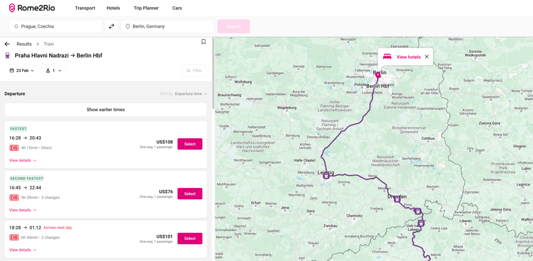Click the Train breadcrumb
This screenshot has height=261, width=533.
49,44
